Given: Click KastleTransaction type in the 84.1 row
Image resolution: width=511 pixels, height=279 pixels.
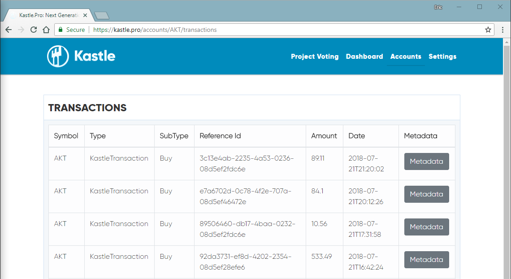Looking at the screenshot, I should (x=119, y=191).
